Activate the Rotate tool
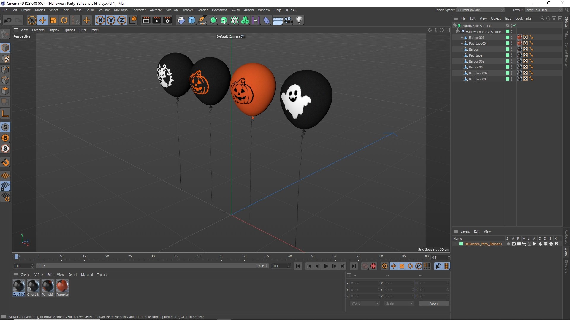570x320 pixels. pyautogui.click(x=64, y=20)
